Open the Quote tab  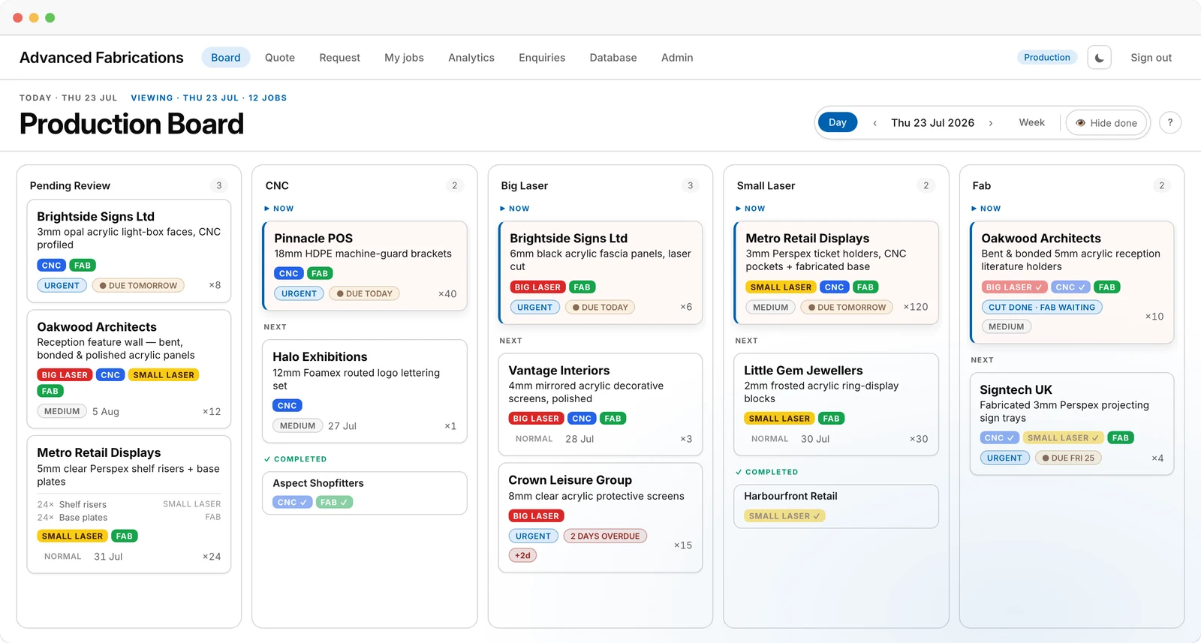pos(280,58)
